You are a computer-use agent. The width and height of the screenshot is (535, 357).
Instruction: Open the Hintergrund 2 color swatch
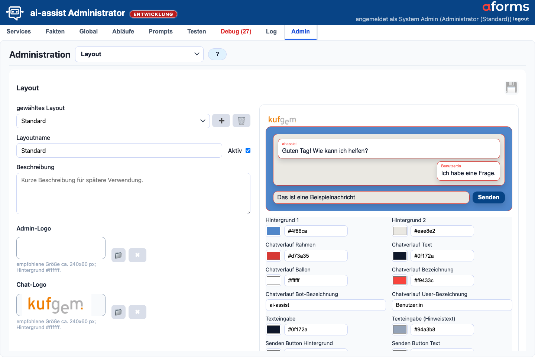pyautogui.click(x=400, y=231)
